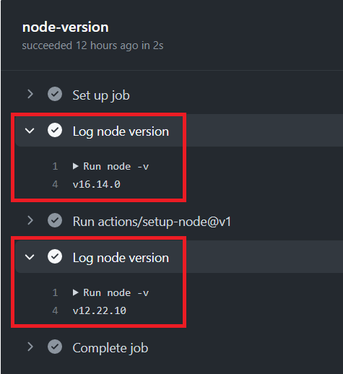The height and width of the screenshot is (374, 343).
Task: Click Run node -v text in first log
Action: (x=116, y=166)
